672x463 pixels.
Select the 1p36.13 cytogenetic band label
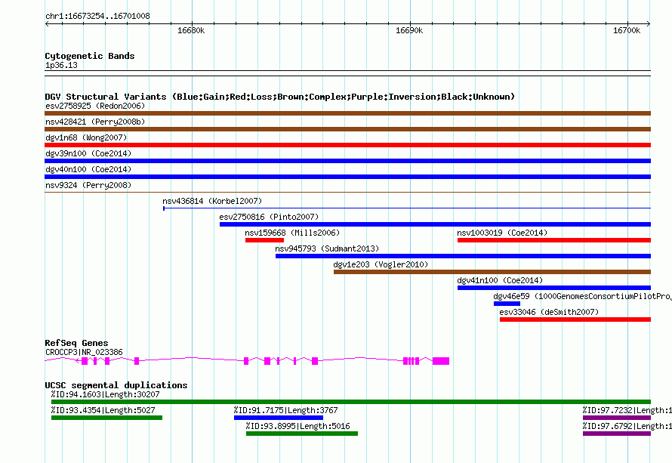(x=61, y=65)
